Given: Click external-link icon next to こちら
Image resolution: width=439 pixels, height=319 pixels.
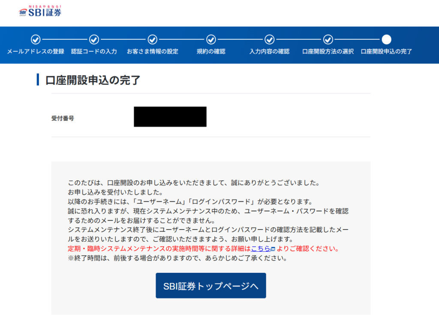Looking at the screenshot, I should point(273,249).
